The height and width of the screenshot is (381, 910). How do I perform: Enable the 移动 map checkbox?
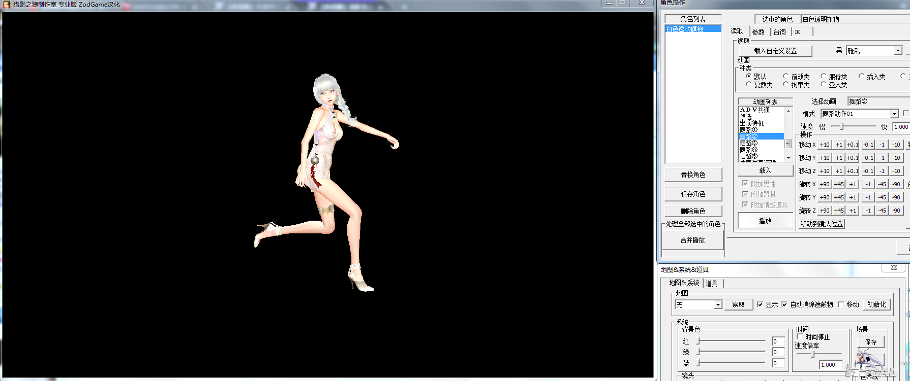[841, 304]
